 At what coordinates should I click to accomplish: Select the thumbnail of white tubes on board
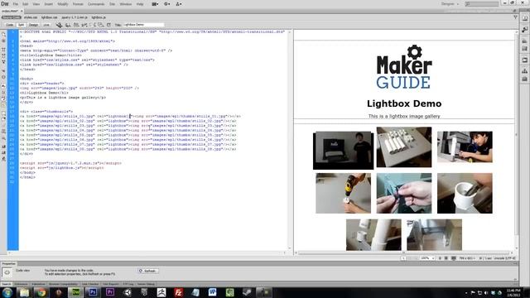click(x=404, y=147)
